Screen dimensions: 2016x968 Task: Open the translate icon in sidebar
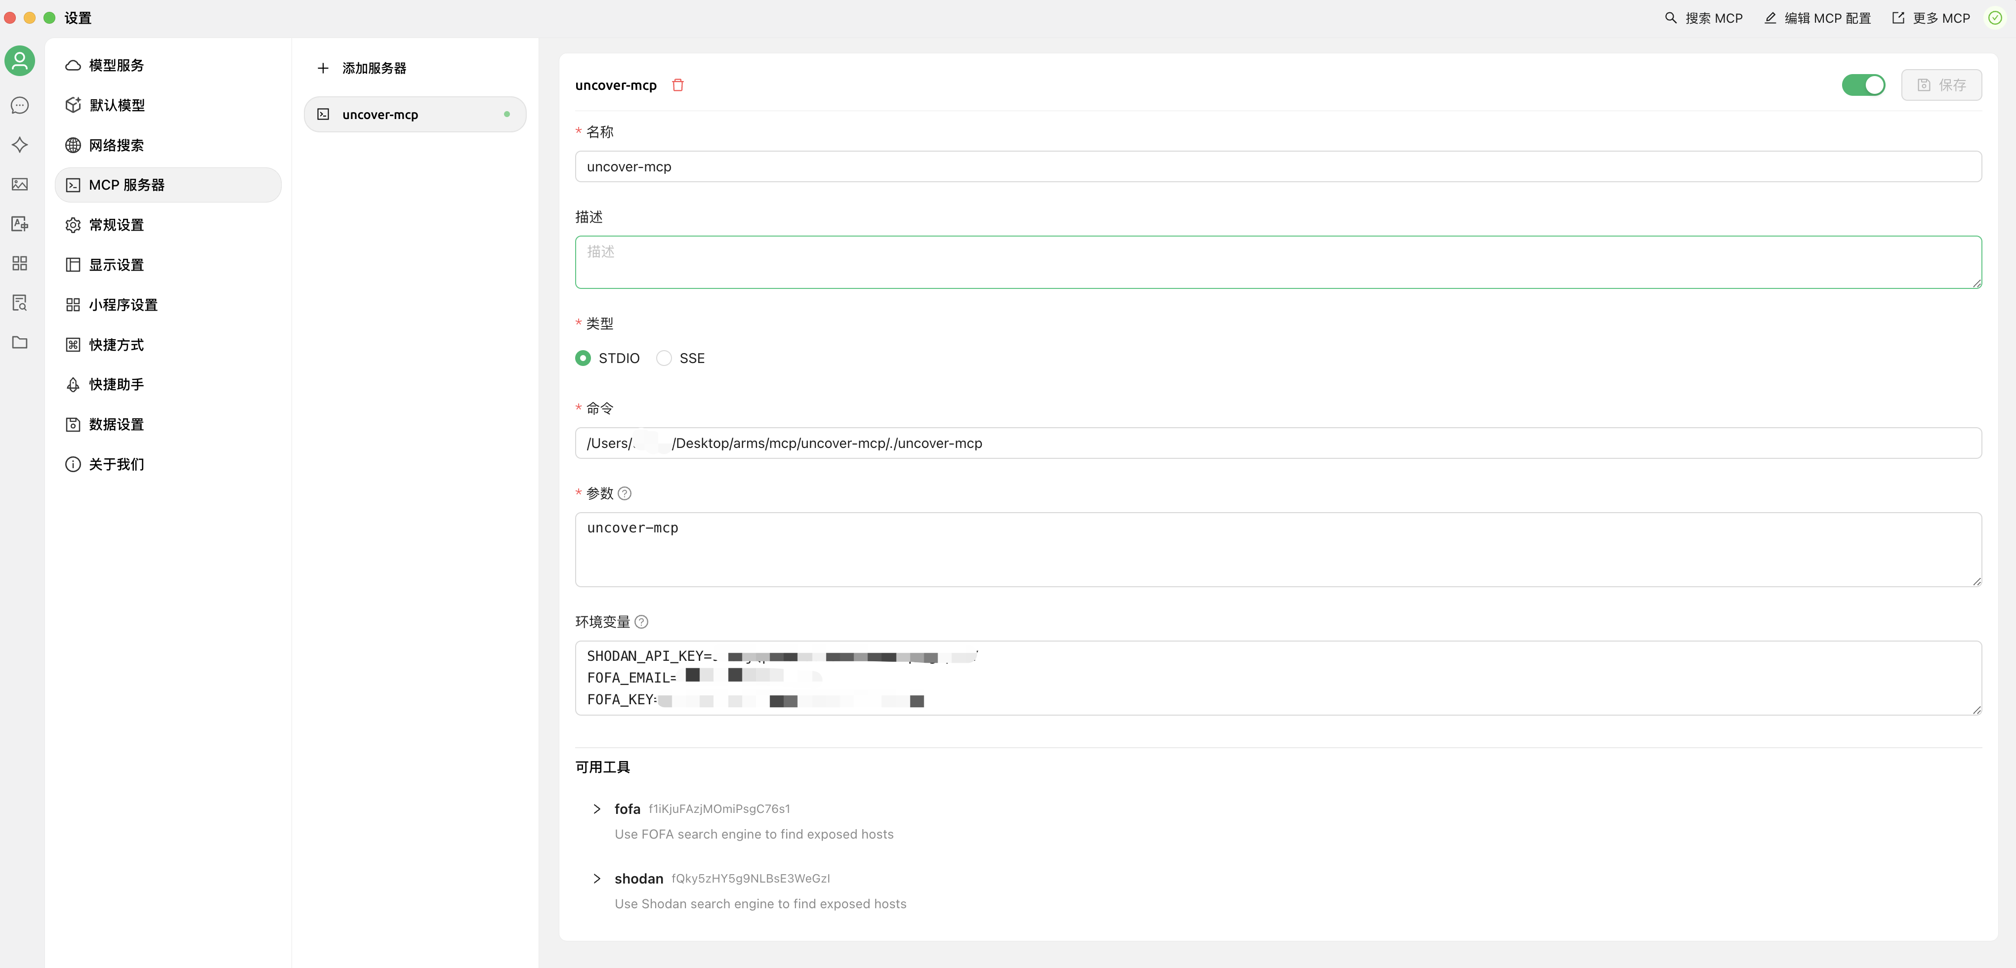pos(20,225)
